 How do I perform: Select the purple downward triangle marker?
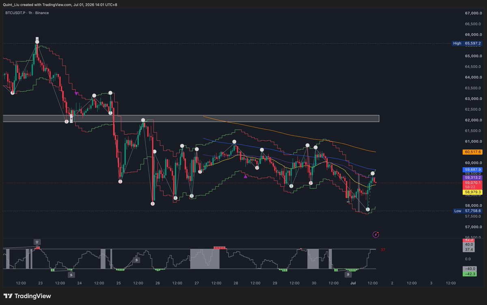pyautogui.click(x=76, y=93)
